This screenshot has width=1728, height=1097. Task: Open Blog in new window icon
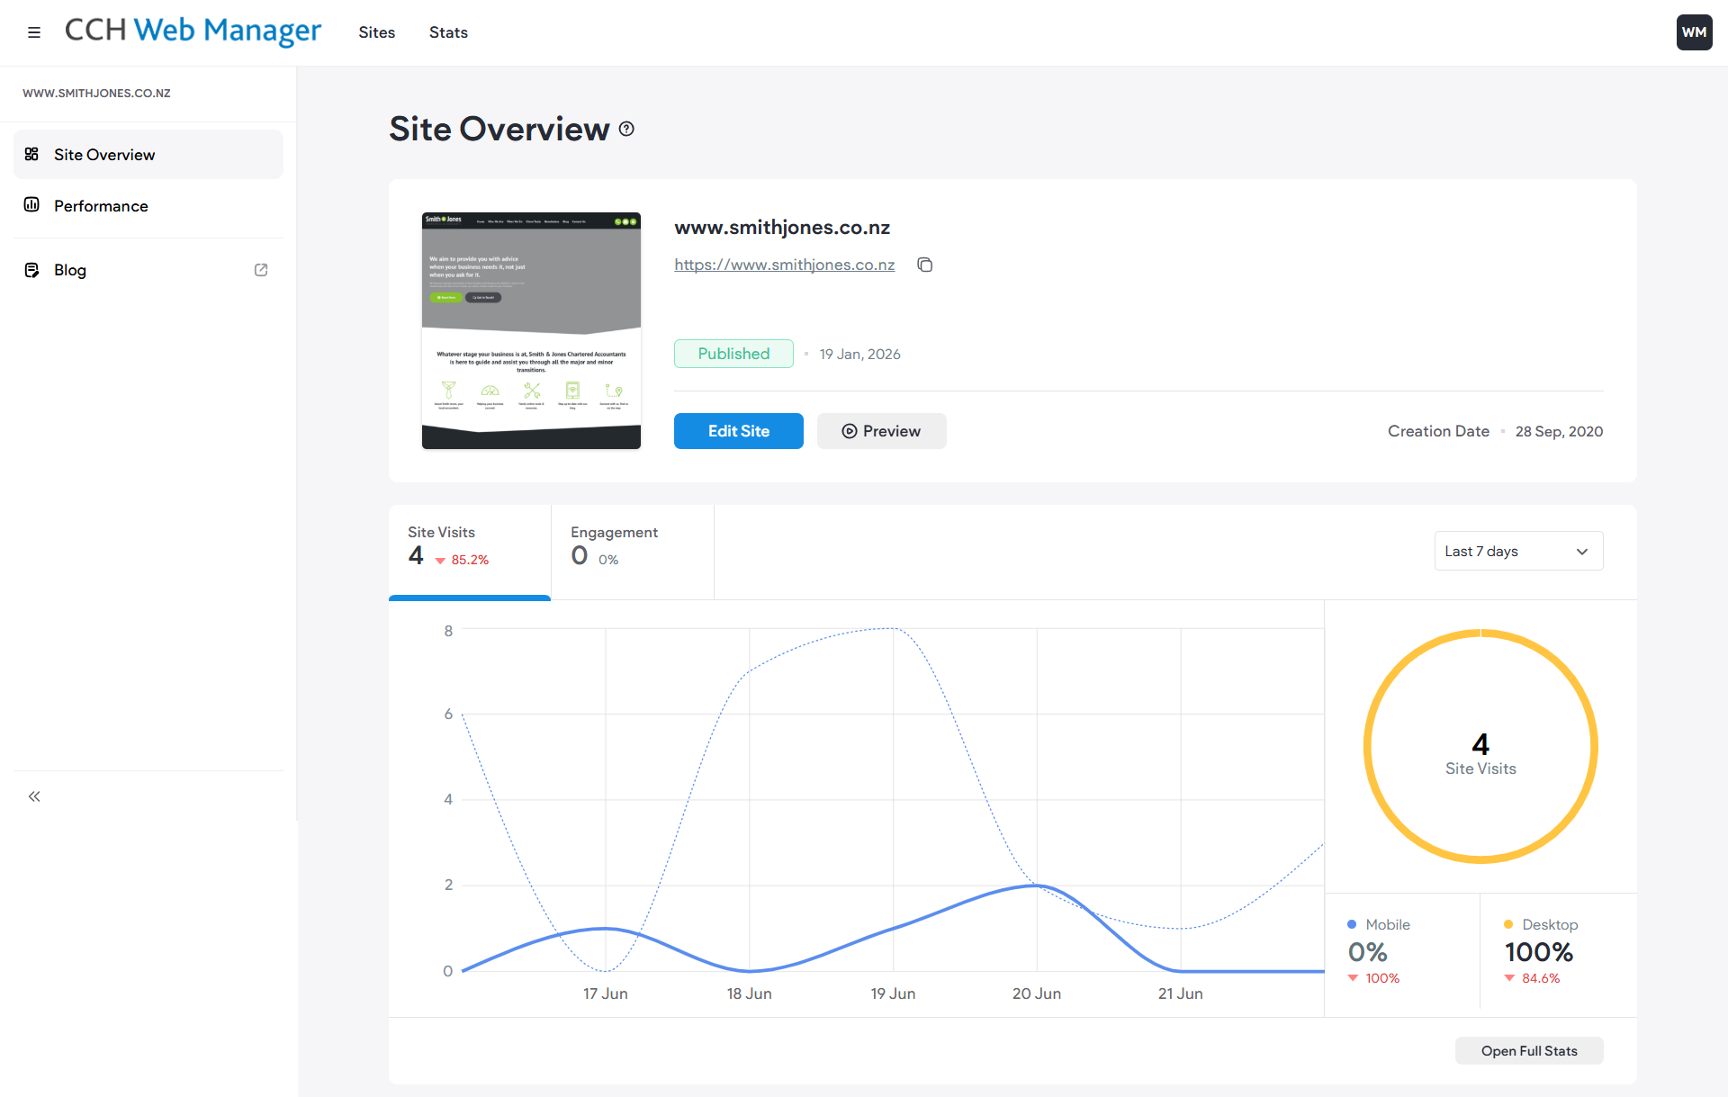point(261,270)
